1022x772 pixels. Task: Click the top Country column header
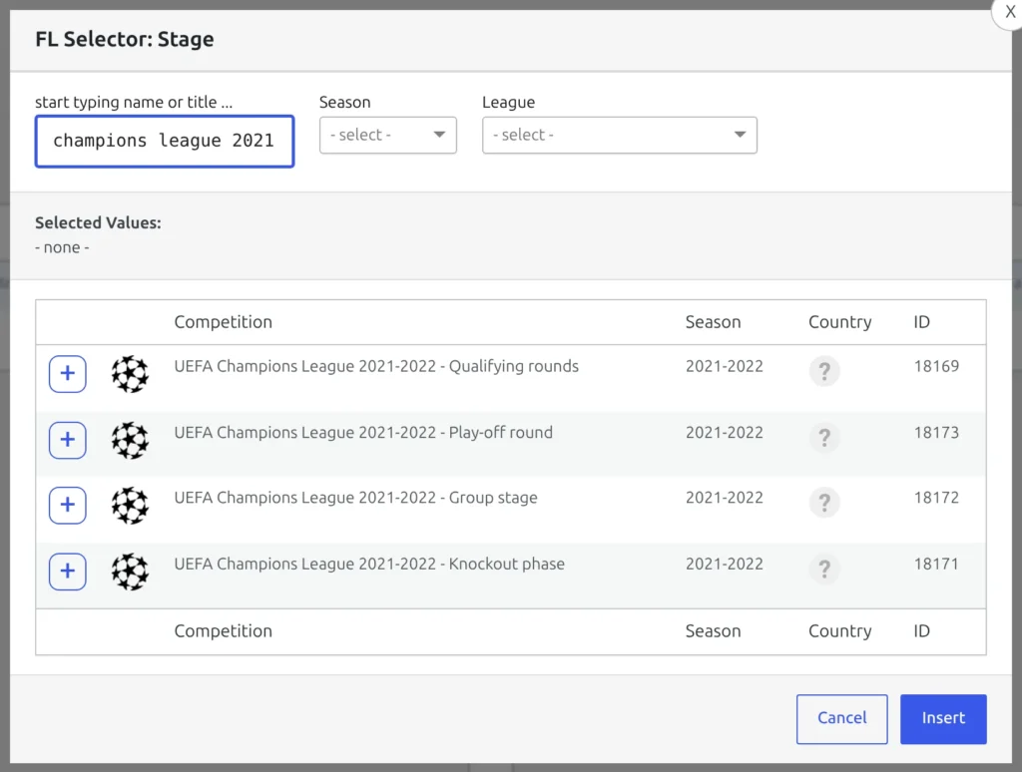click(839, 322)
